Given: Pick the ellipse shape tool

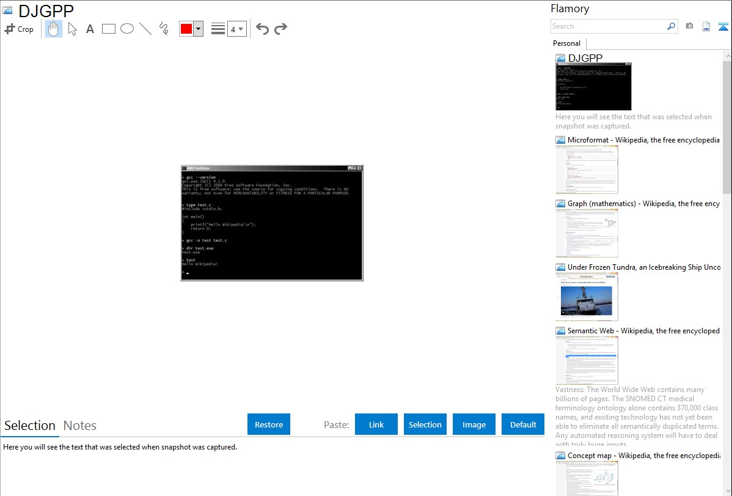Looking at the screenshot, I should click(x=127, y=29).
